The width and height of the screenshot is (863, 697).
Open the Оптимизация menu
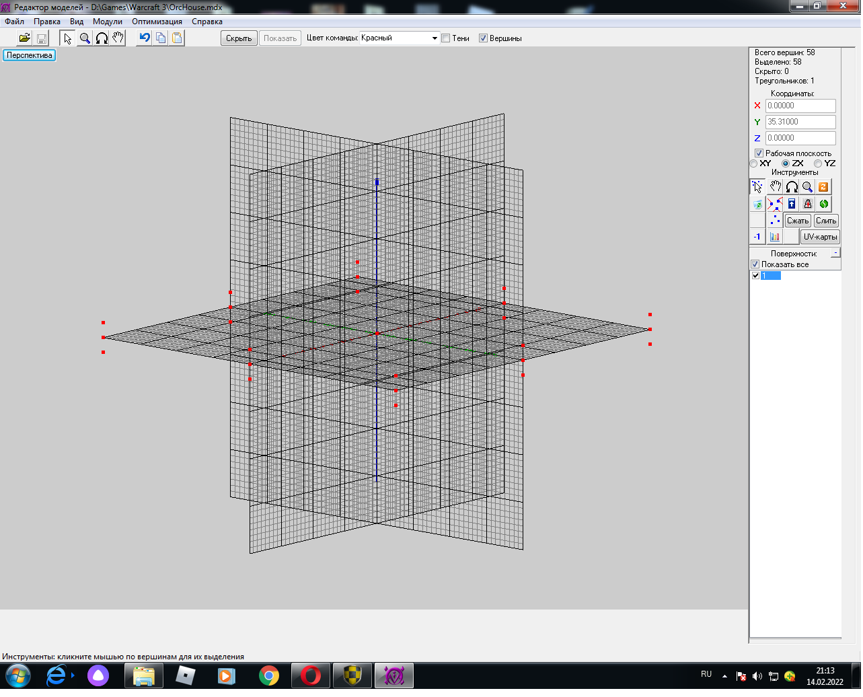pos(157,22)
